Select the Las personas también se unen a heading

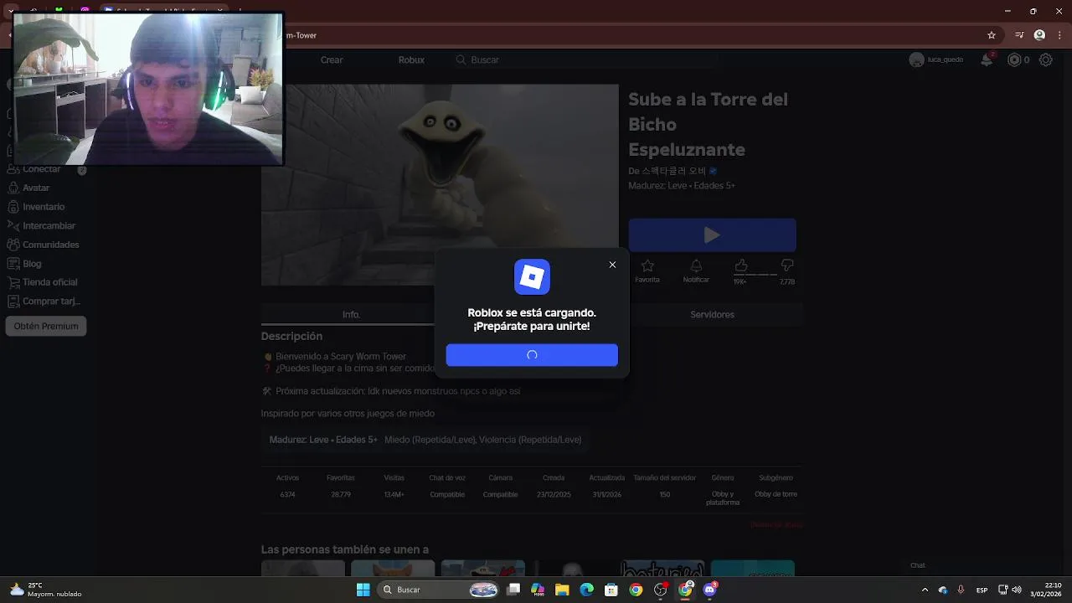(x=344, y=549)
